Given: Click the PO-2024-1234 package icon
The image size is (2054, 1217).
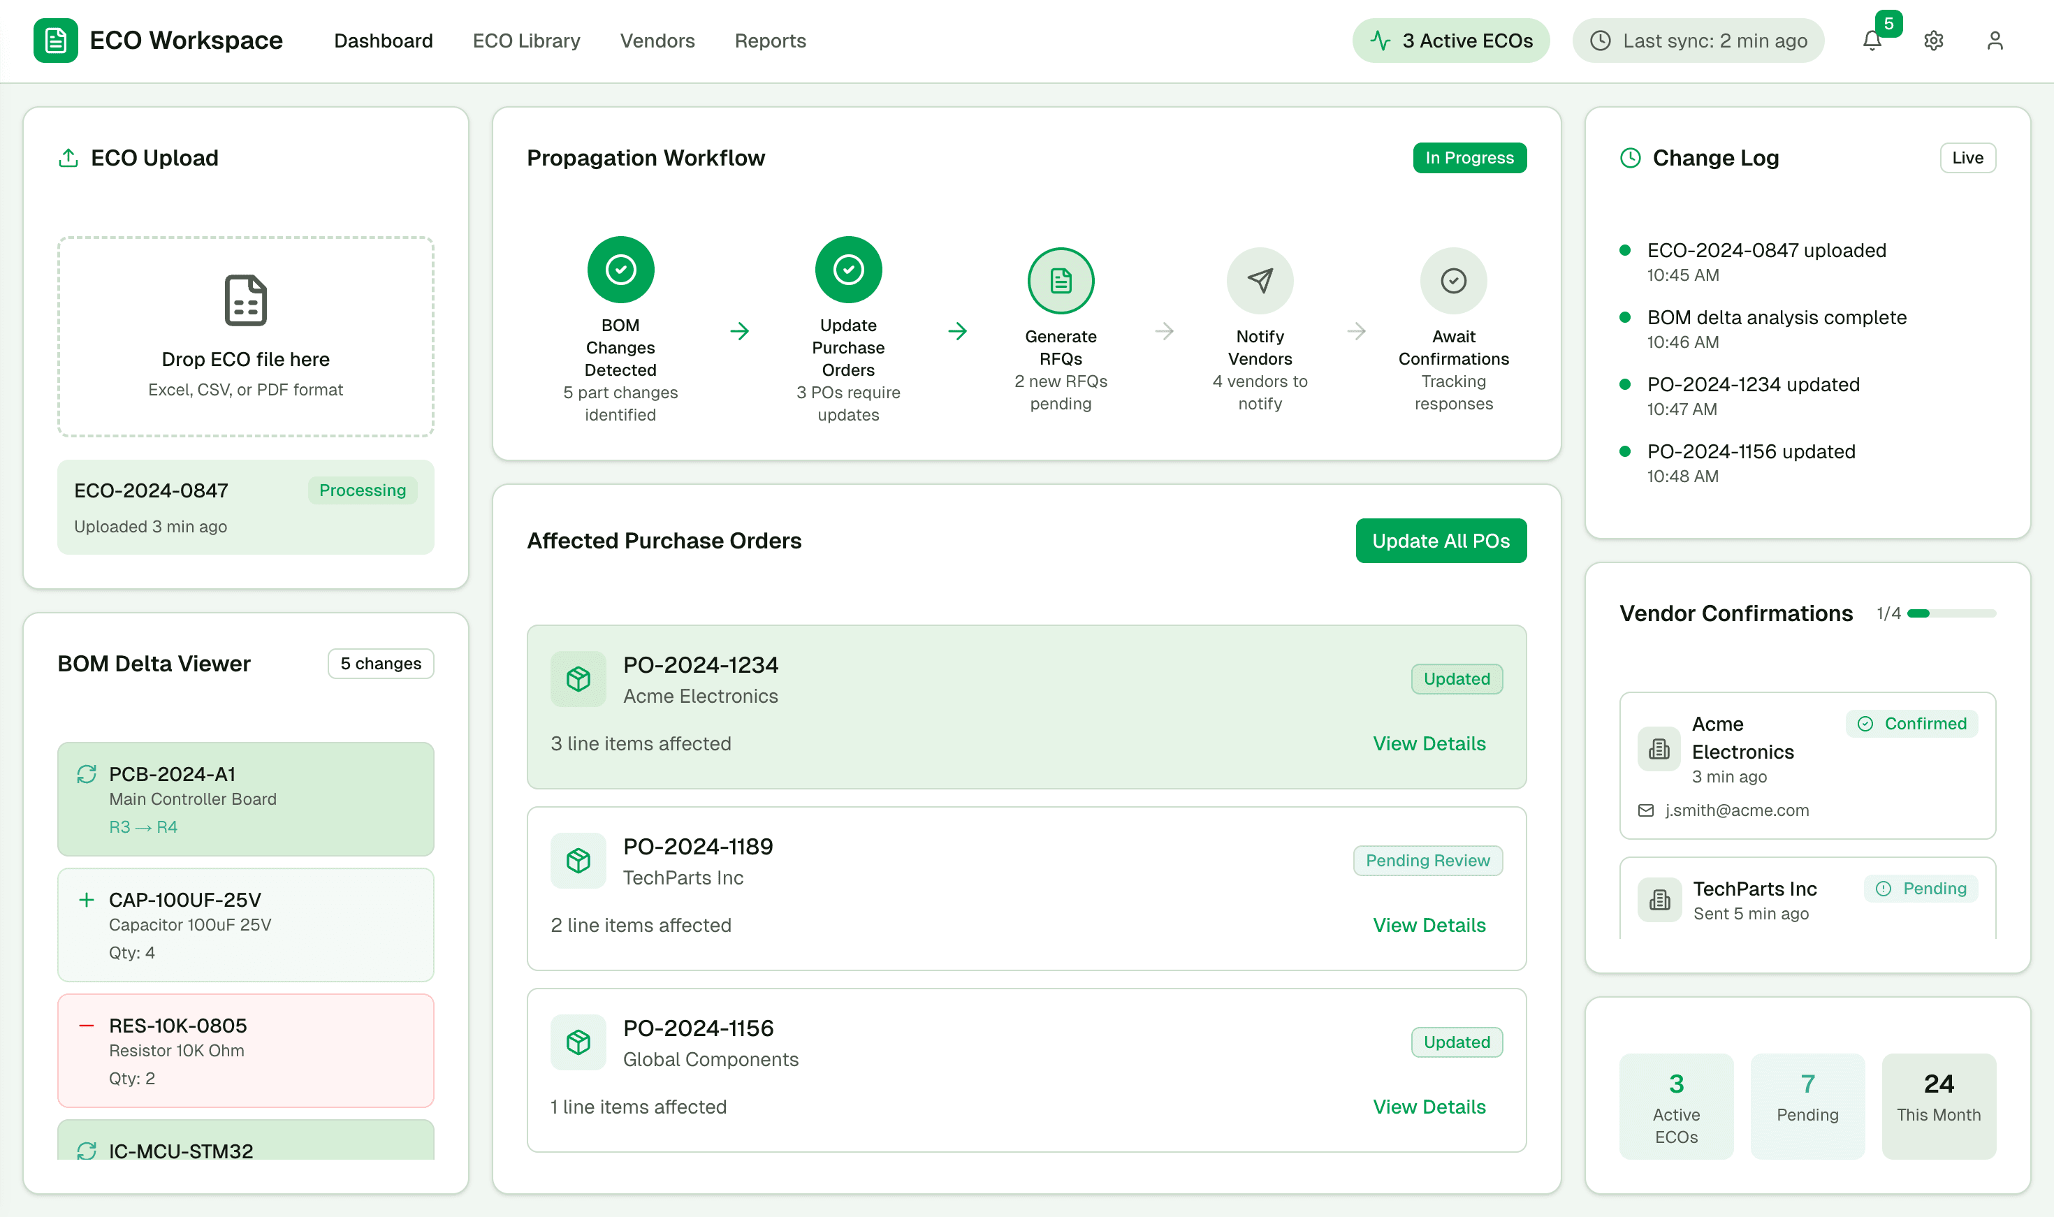Looking at the screenshot, I should 579,679.
